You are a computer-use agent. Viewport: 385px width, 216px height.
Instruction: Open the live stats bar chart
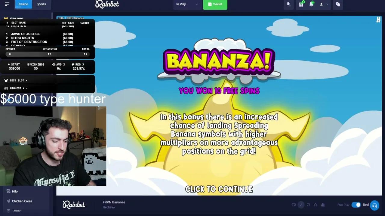click(323, 205)
